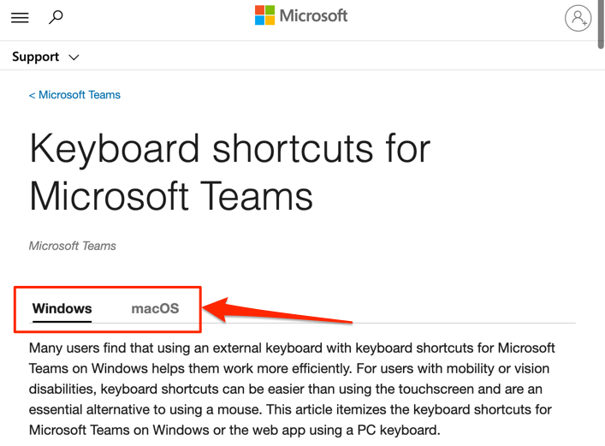605x446 pixels.
Task: Click the italic Microsoft Teams subtitle
Action: click(73, 246)
